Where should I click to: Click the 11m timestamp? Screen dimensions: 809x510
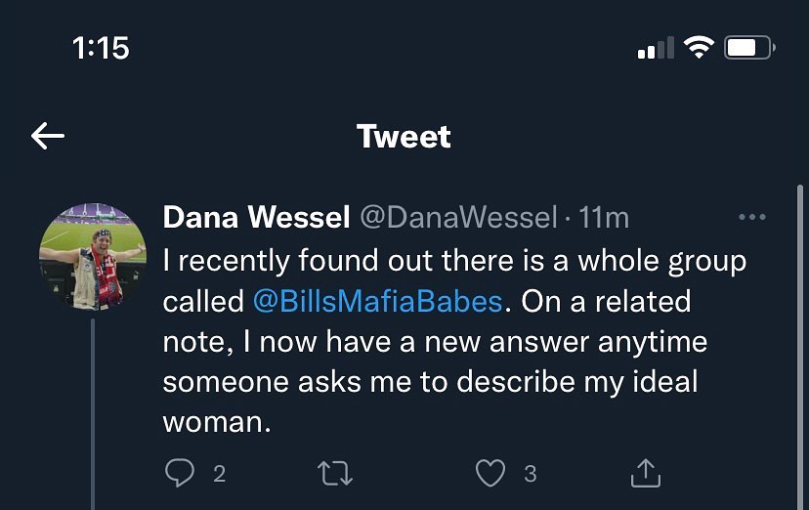[604, 217]
